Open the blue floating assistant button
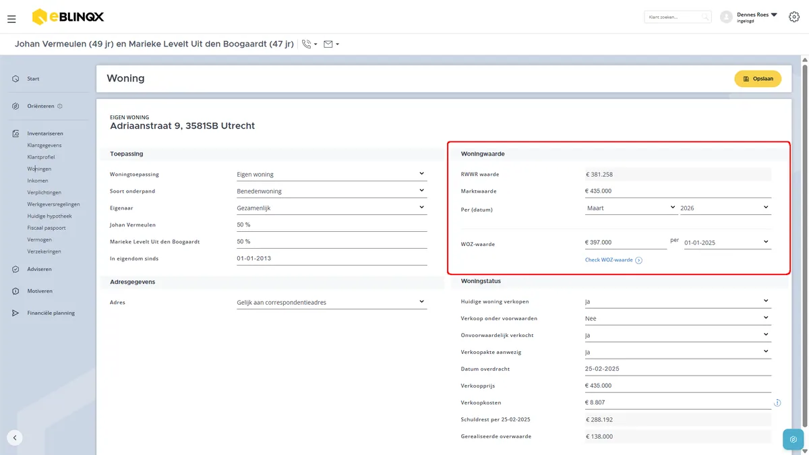Screen dimensions: 809x455 [793, 439]
